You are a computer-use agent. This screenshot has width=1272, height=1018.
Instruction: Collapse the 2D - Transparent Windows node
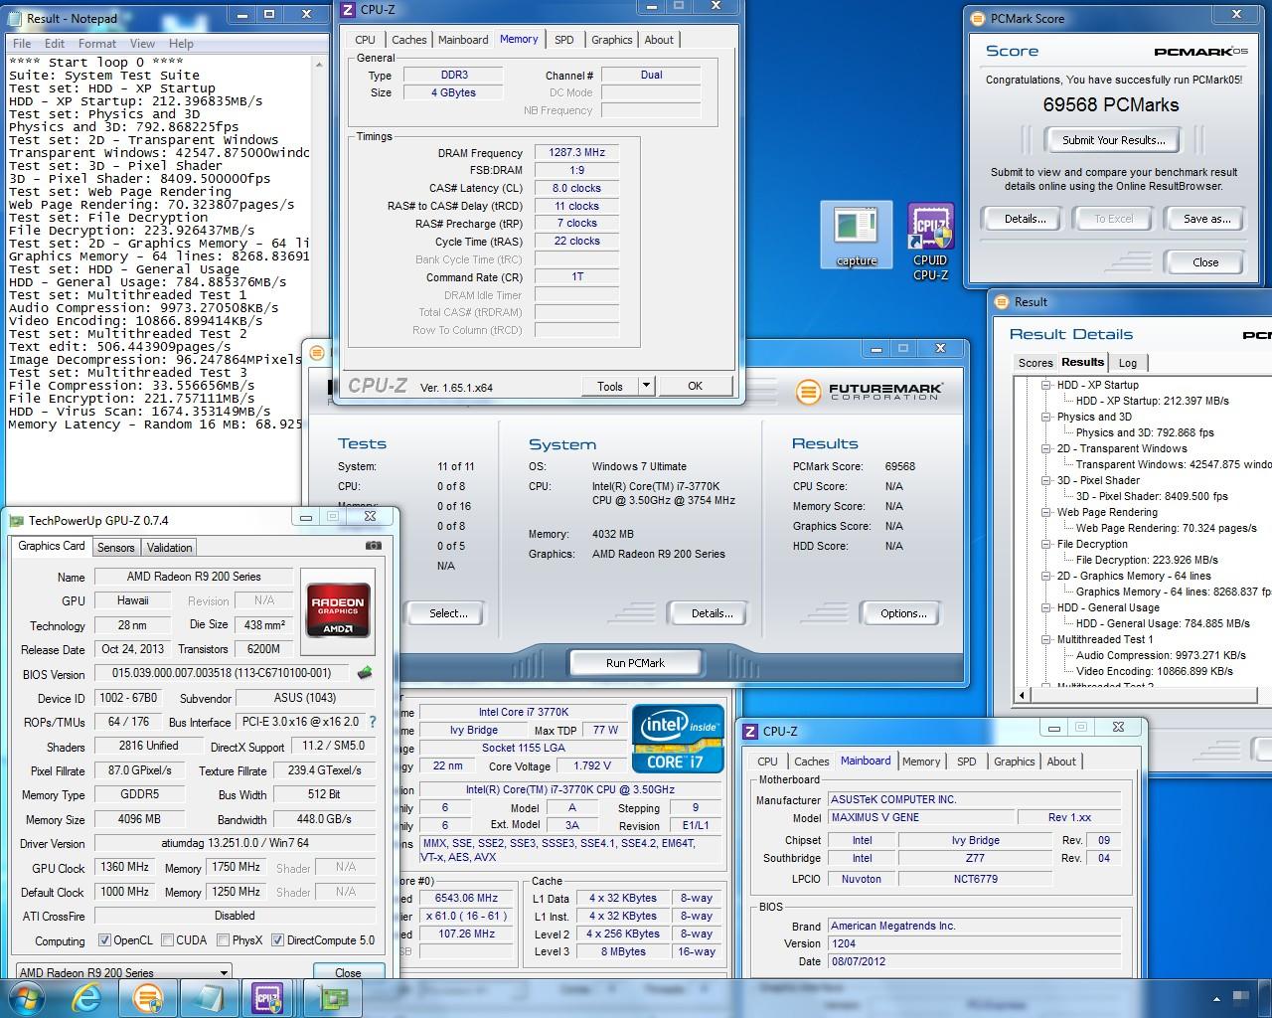click(1045, 448)
